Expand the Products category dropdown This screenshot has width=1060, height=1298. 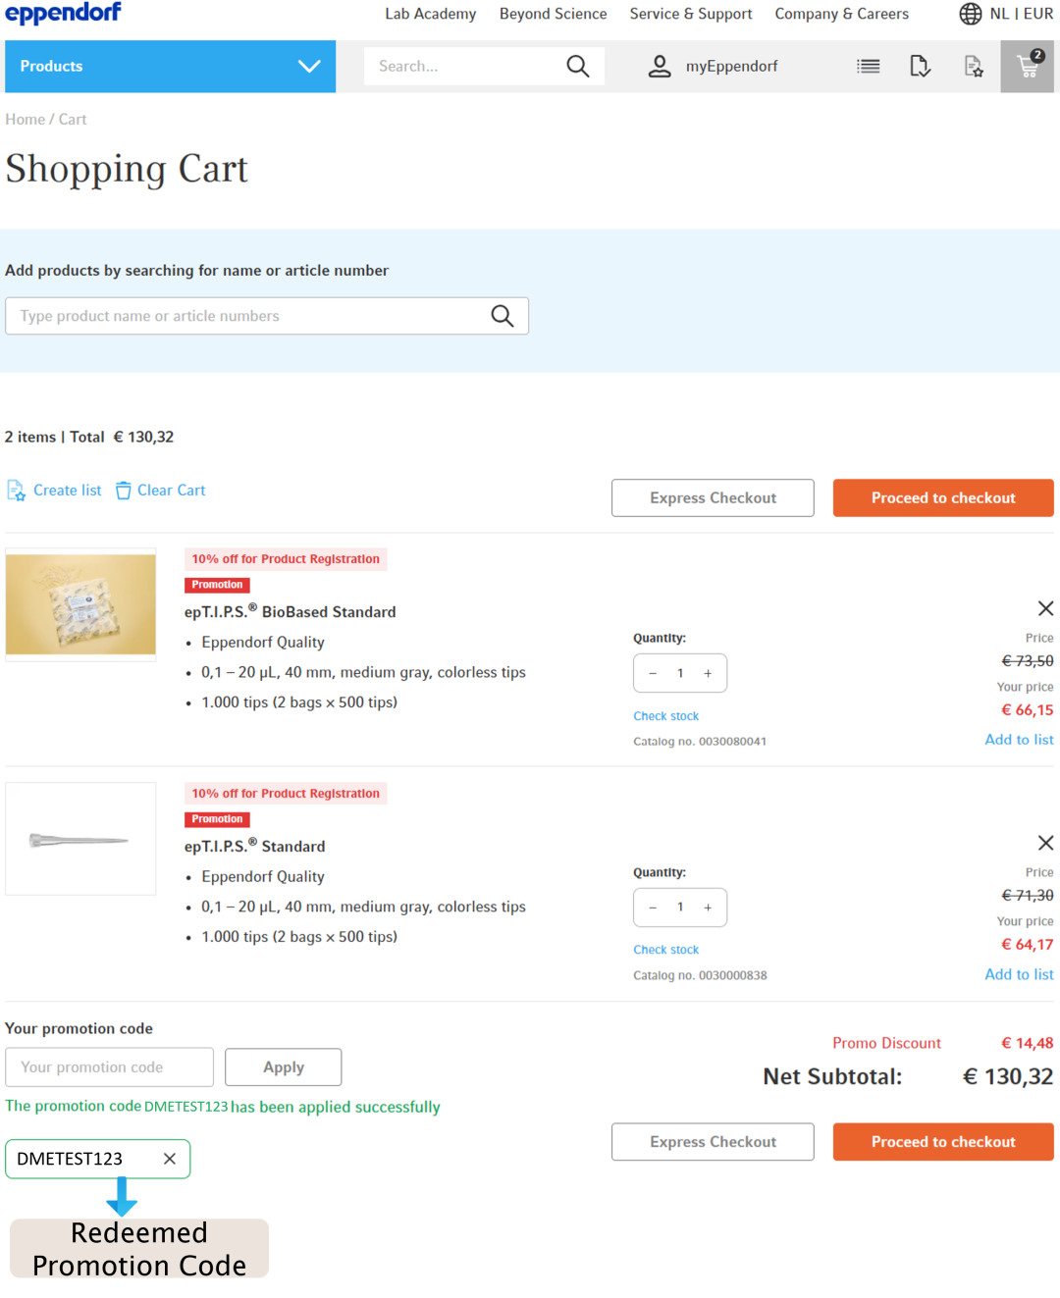point(309,66)
